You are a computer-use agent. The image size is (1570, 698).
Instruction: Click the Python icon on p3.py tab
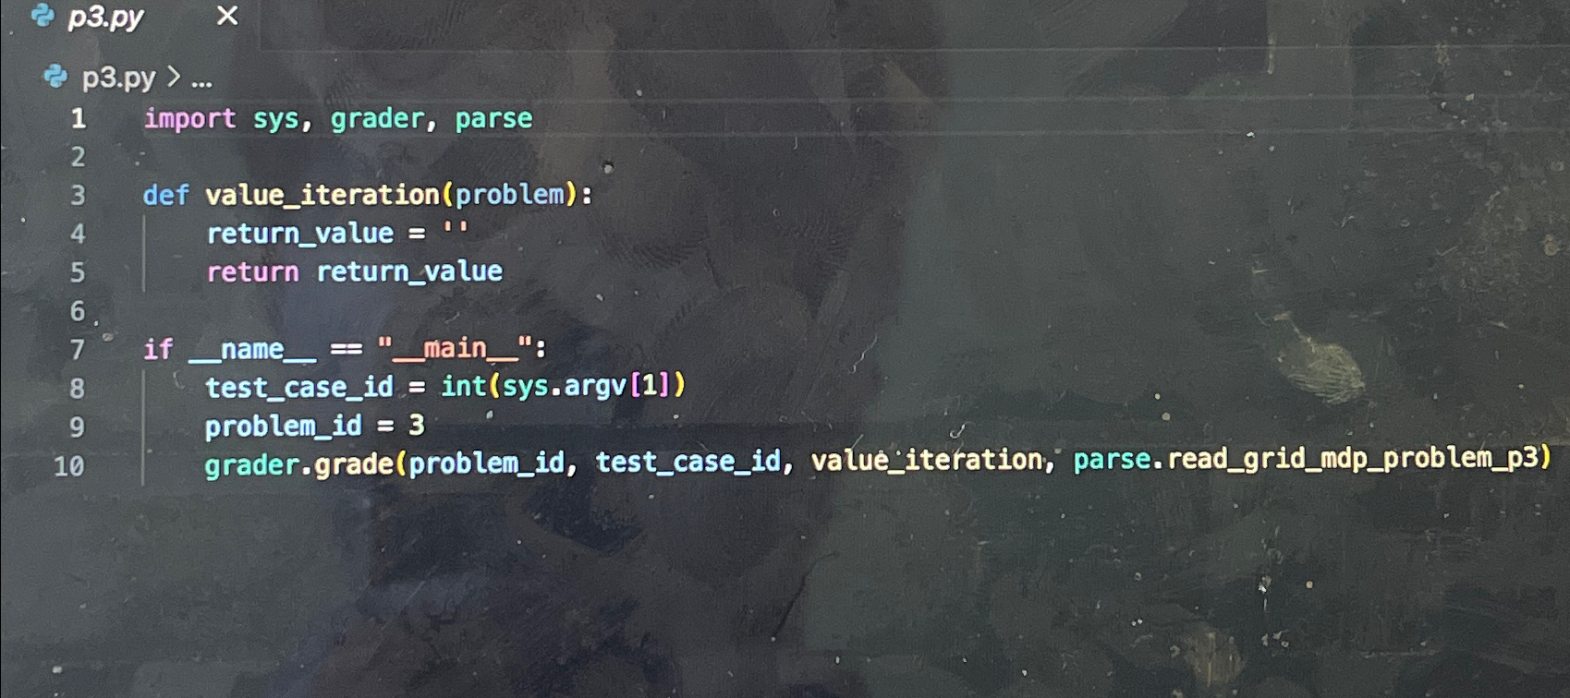point(43,15)
